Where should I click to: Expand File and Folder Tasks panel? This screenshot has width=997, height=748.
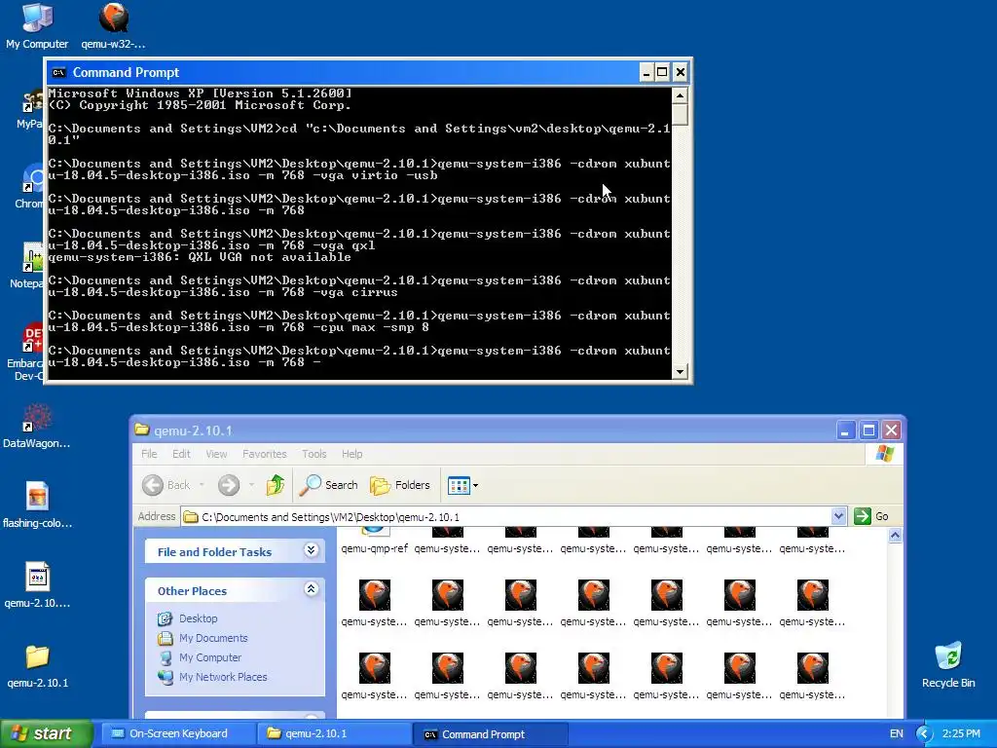pyautogui.click(x=311, y=550)
